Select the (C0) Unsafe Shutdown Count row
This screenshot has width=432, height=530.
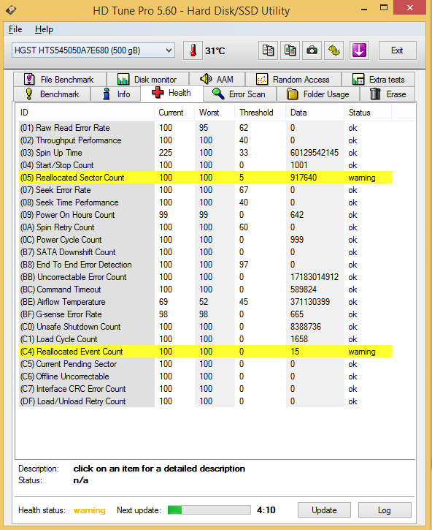[205, 327]
